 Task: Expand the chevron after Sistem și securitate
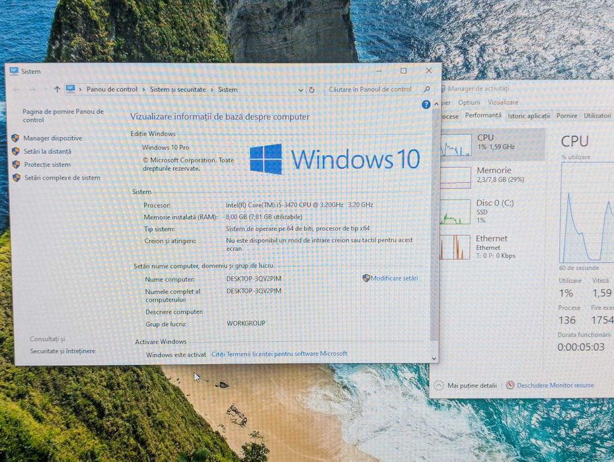pos(212,90)
